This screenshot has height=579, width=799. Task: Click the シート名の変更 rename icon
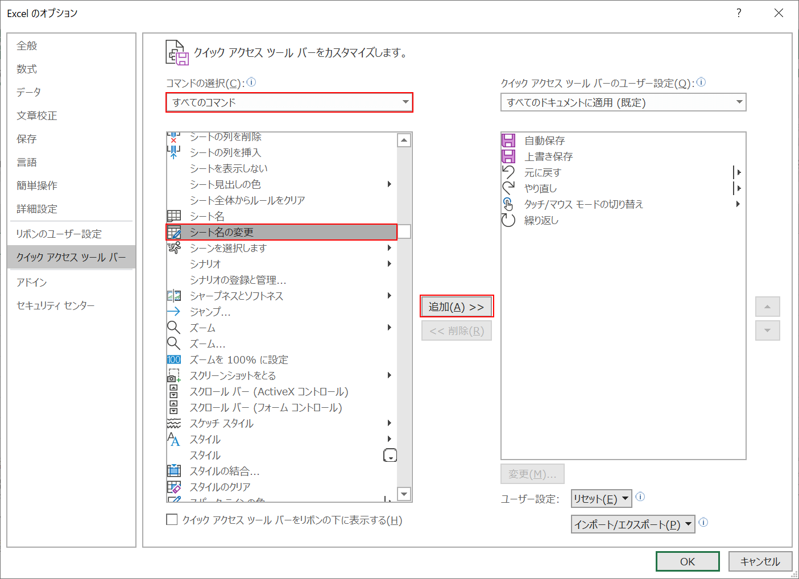point(174,232)
